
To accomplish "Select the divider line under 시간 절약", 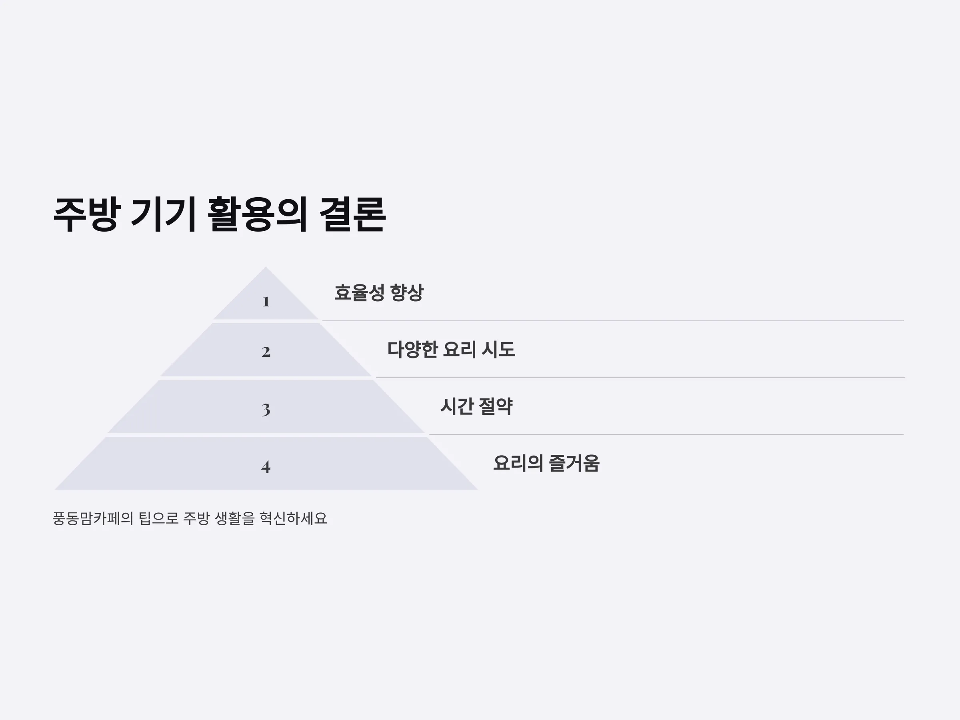I will (666, 434).
